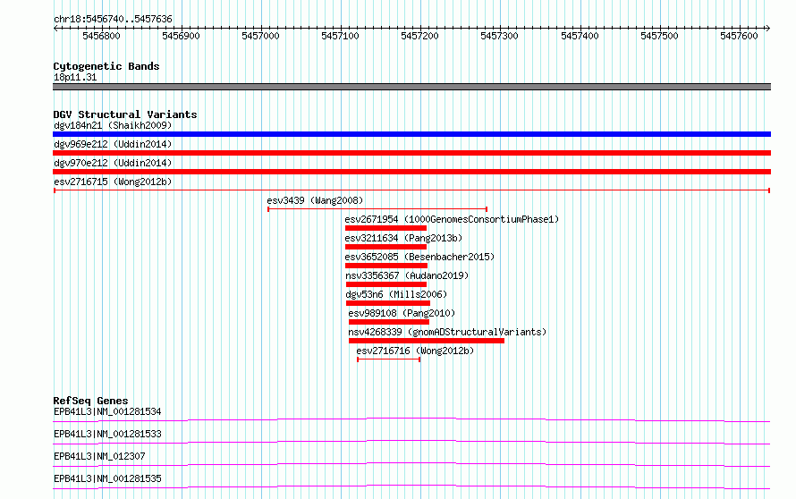The image size is (796, 499).
Task: Click the red esv3652085 variant bar
Action: pyautogui.click(x=386, y=266)
